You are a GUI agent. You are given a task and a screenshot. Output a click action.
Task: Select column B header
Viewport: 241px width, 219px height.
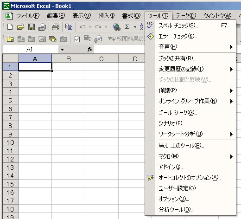[x=68, y=59]
